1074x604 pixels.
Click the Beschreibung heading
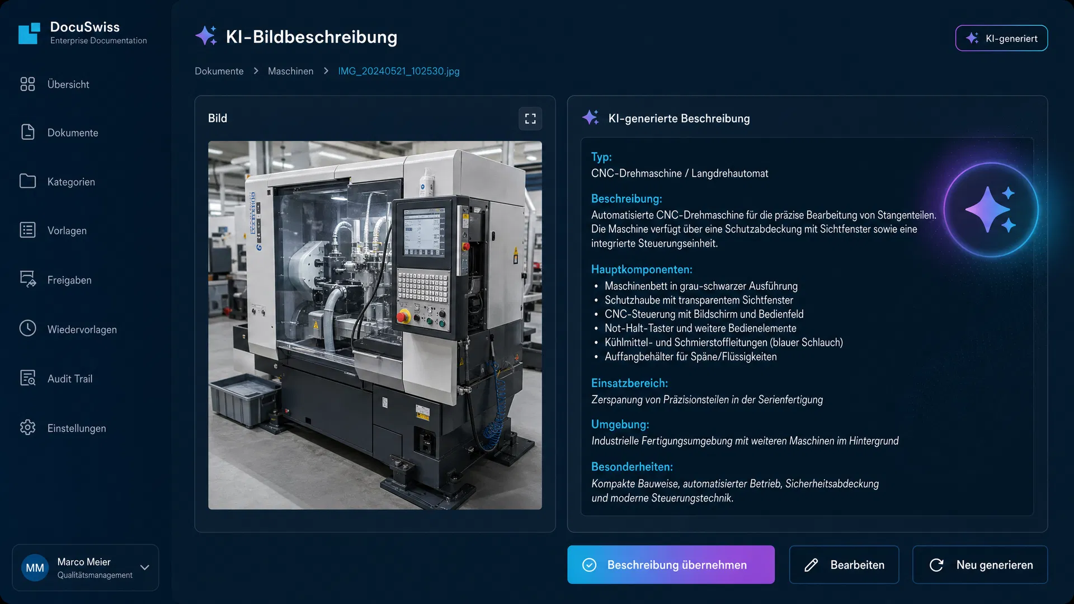(x=626, y=199)
